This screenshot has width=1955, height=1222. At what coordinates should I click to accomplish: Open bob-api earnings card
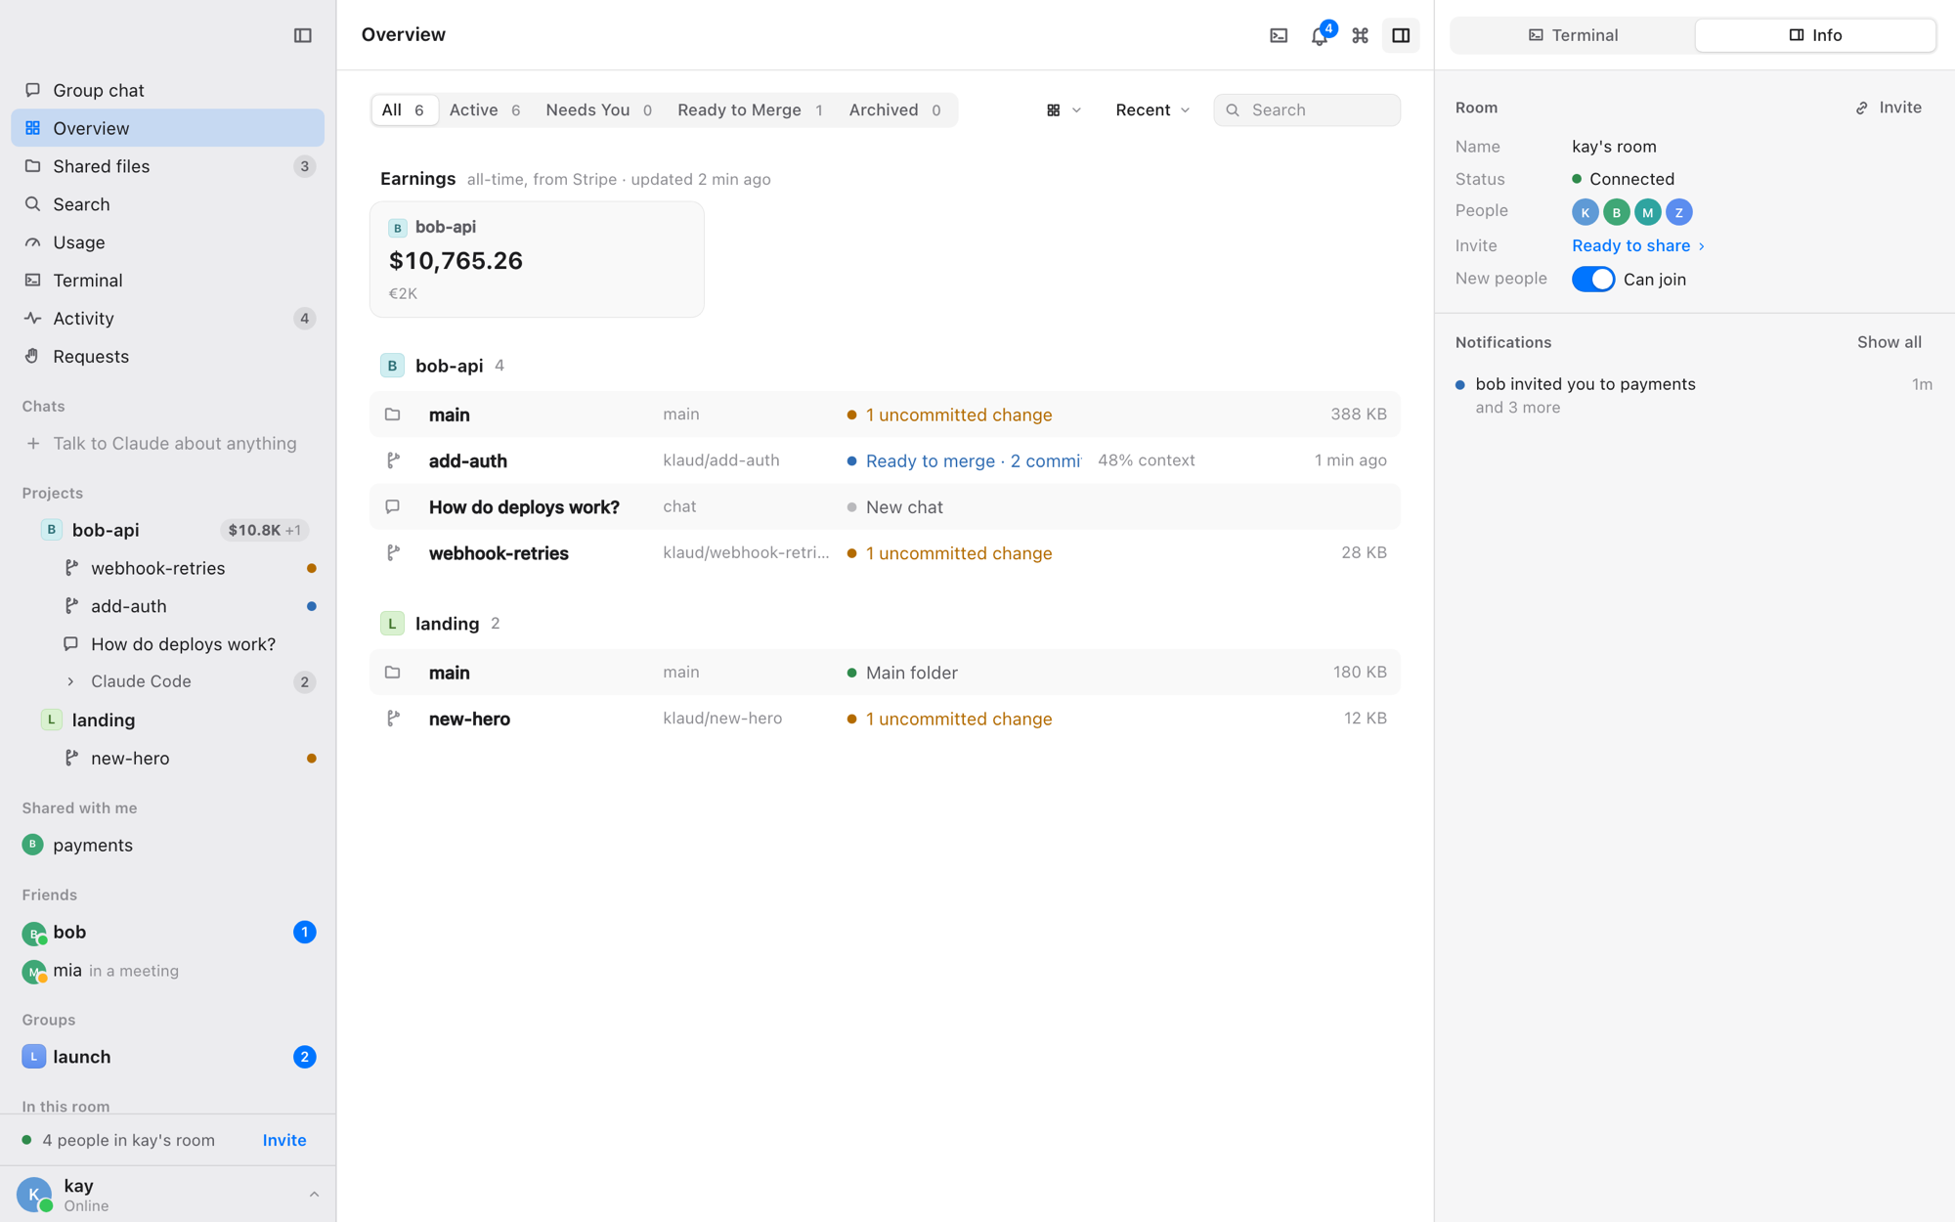[x=537, y=259]
